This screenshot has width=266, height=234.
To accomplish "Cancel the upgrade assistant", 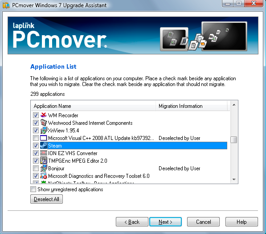I will tap(204, 222).
